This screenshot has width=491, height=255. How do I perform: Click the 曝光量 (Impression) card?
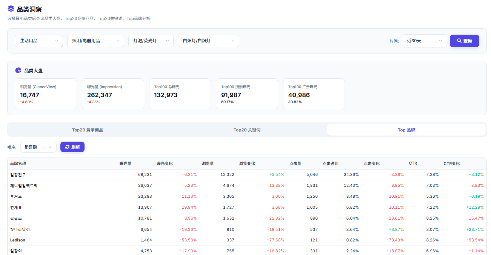(113, 94)
